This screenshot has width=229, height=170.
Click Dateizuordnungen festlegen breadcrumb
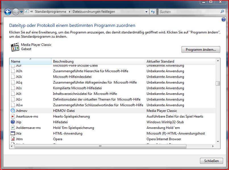(94, 12)
